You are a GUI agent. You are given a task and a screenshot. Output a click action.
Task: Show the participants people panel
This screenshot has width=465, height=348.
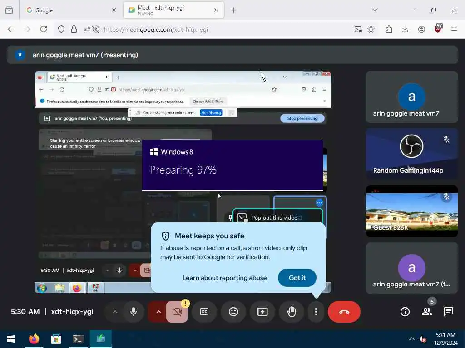click(x=427, y=312)
